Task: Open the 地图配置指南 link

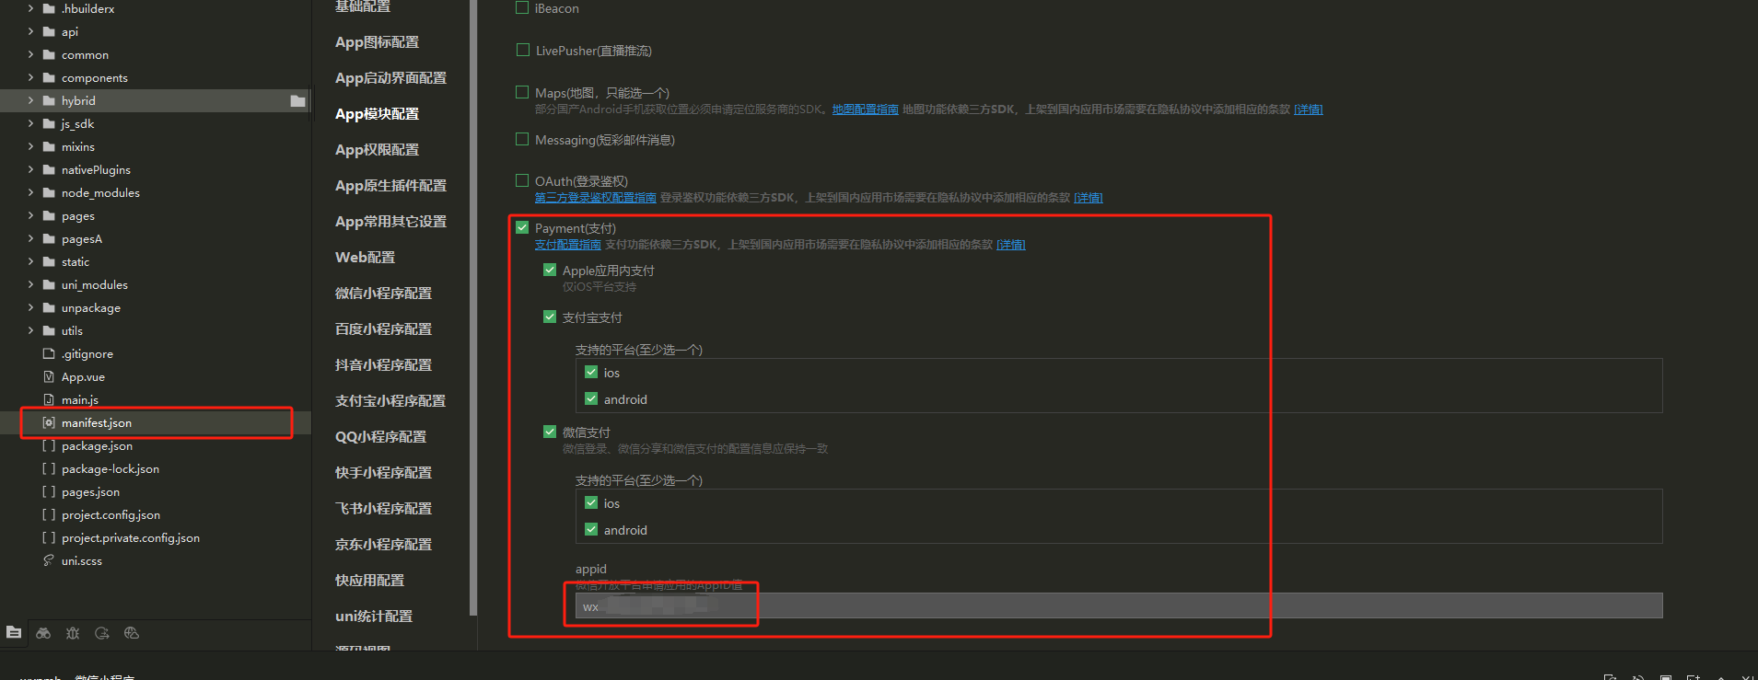Action: [x=866, y=109]
